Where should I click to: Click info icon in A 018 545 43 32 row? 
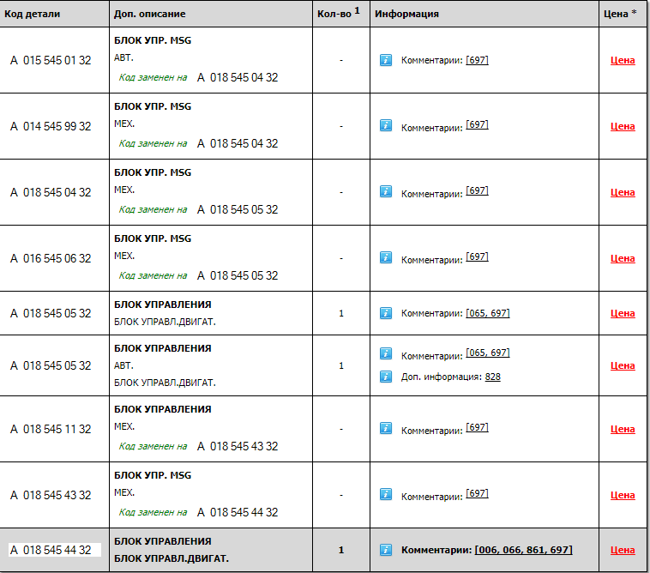pos(386,494)
